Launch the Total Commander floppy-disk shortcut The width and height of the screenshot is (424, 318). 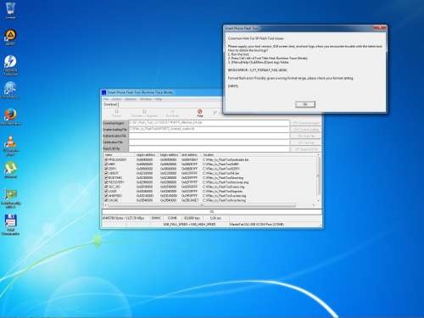(x=10, y=225)
